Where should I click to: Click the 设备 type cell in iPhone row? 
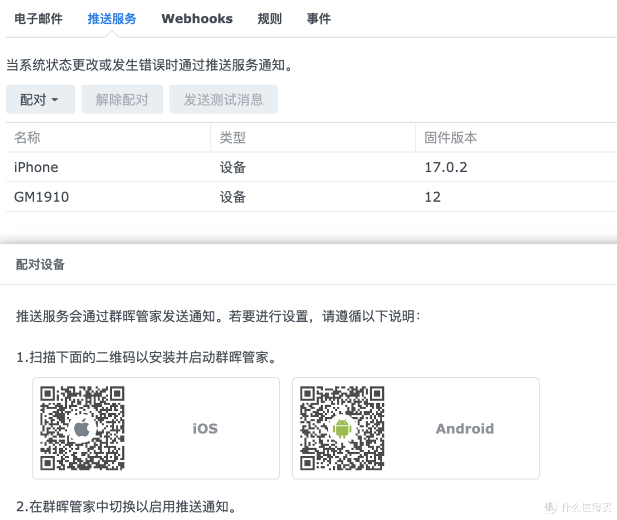tap(233, 167)
